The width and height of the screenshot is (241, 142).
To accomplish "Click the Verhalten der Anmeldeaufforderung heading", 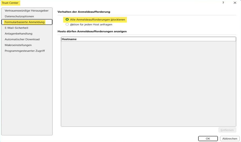I will click(x=84, y=12).
